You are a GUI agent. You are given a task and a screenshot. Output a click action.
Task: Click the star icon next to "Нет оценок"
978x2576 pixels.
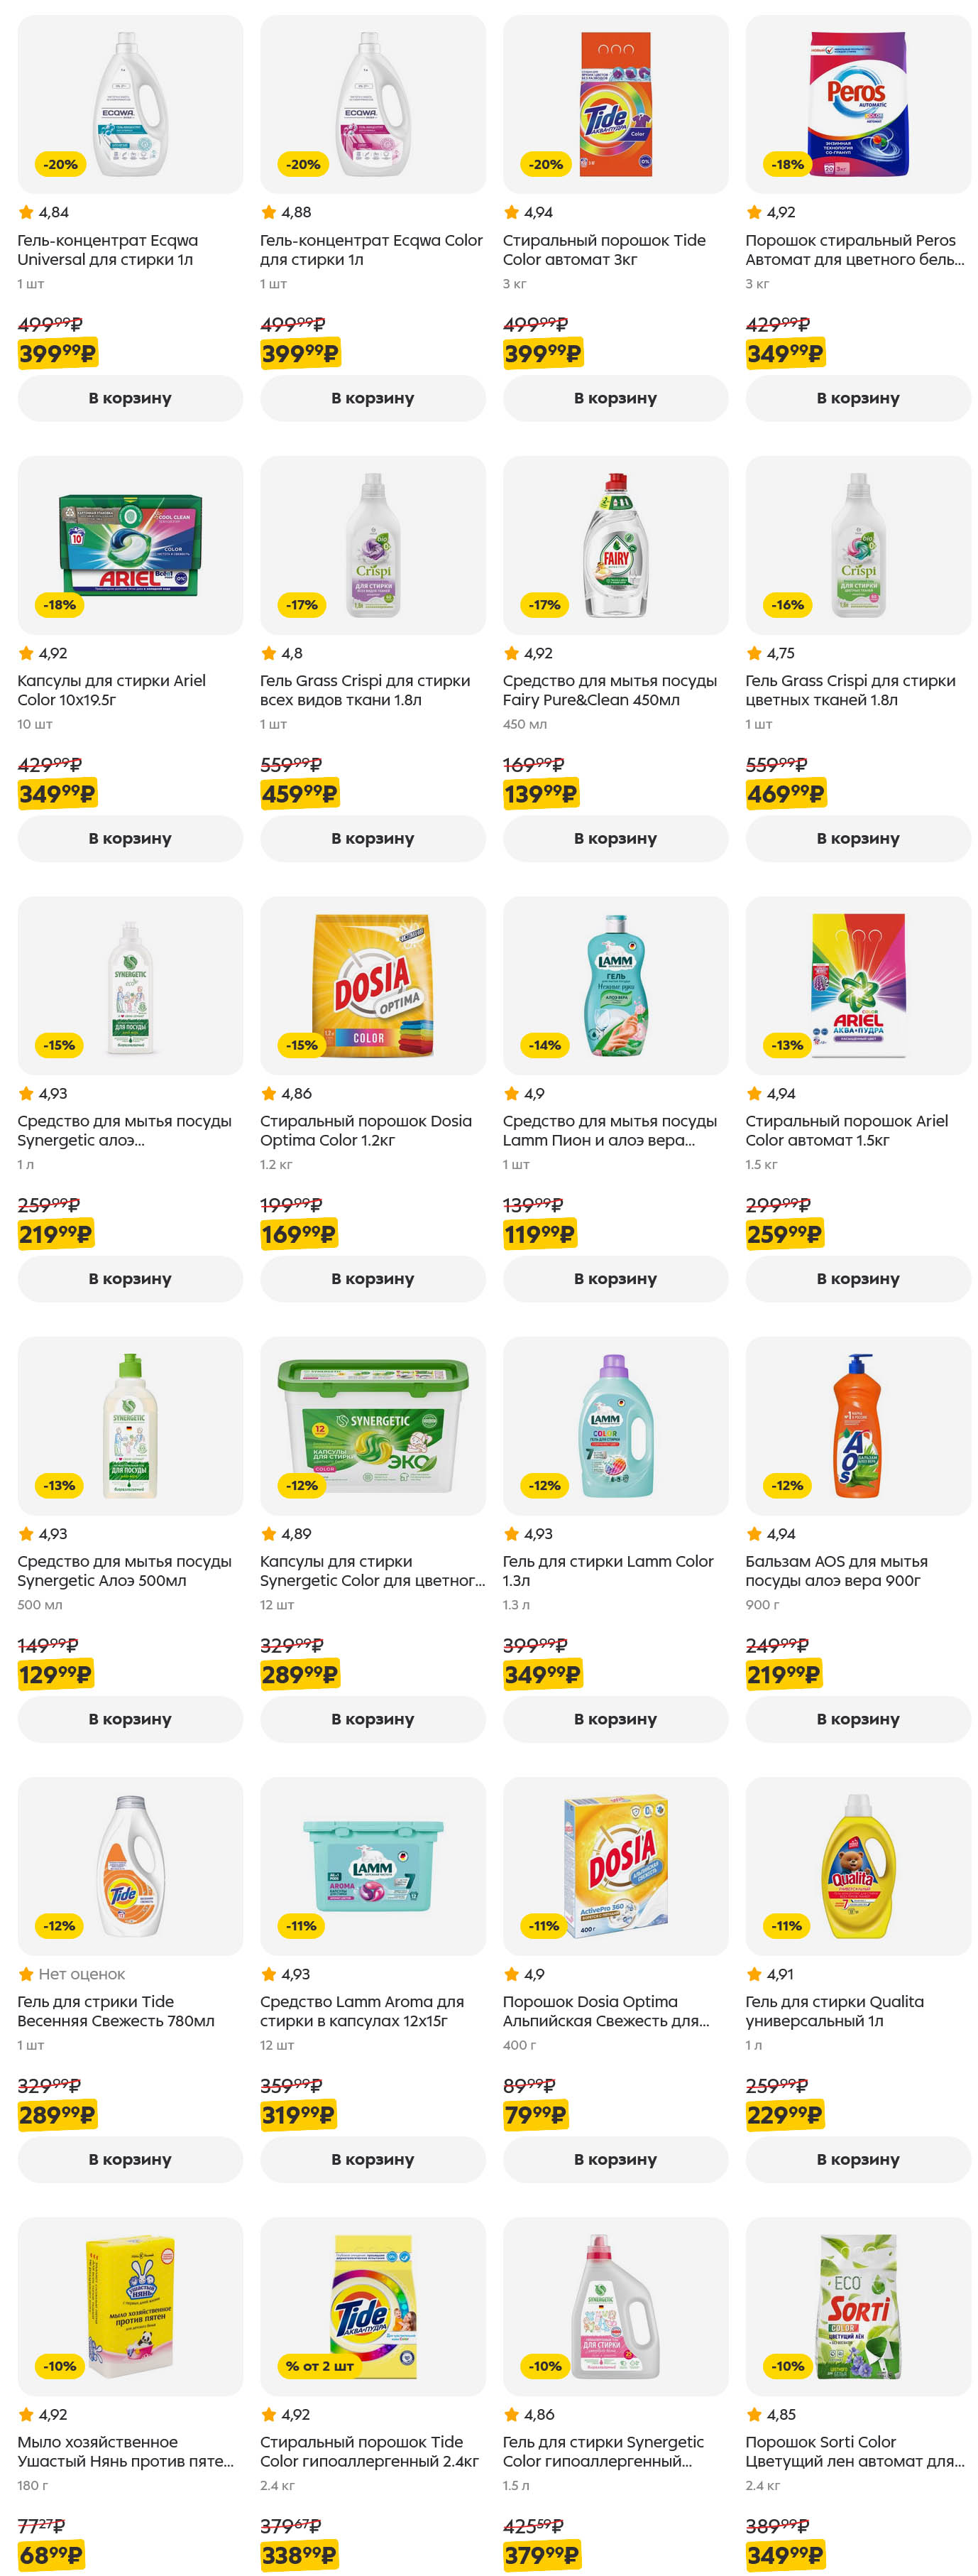[x=26, y=1974]
